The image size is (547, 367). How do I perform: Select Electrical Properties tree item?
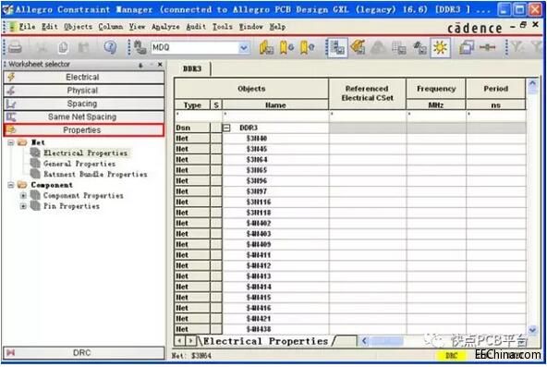[x=85, y=153]
